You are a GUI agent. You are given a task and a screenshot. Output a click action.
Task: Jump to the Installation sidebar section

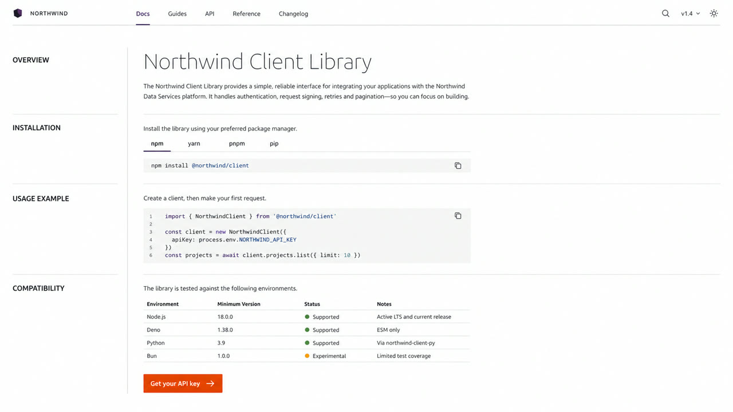(37, 128)
